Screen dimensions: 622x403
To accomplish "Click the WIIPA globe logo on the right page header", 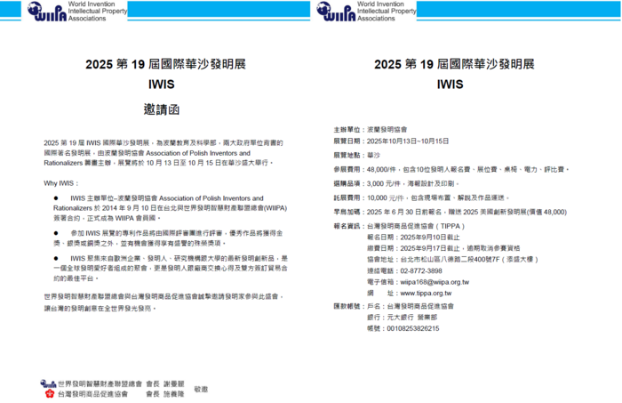I will (x=336, y=11).
